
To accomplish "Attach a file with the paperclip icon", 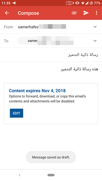I will (74, 13).
